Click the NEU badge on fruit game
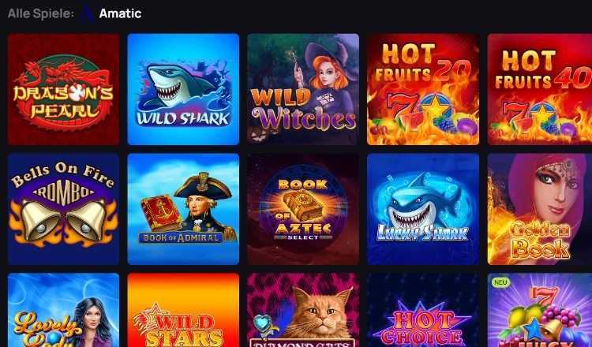Screen dimensions: 592x347 (501, 282)
